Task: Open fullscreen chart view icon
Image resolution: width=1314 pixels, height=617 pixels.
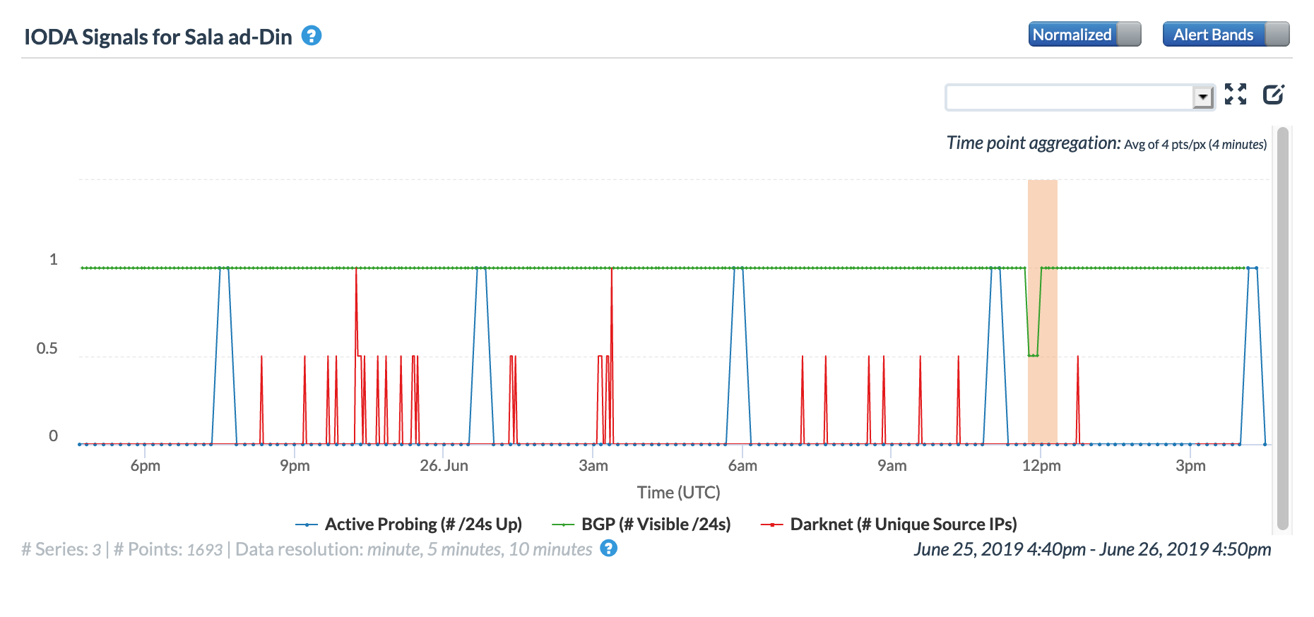Action: click(1236, 94)
